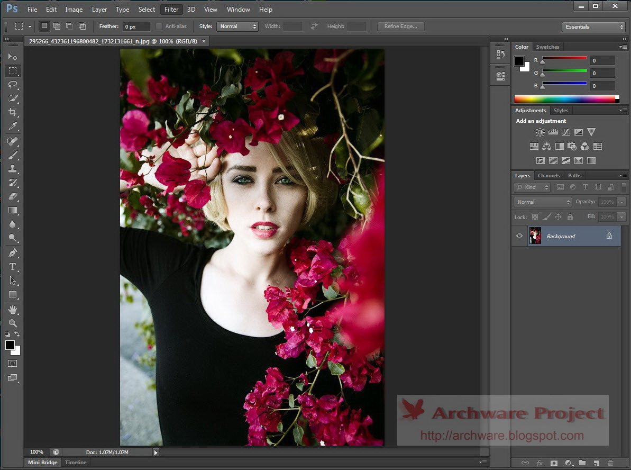Toggle Quick Mask mode

tap(13, 364)
